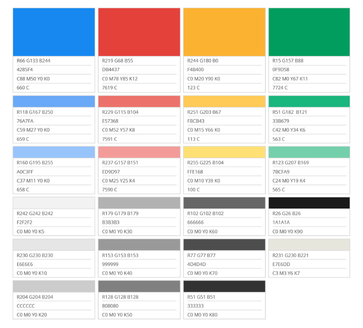Click the text C0 M15 Y66 K0
The height and width of the screenshot is (328, 363).
(x=204, y=130)
